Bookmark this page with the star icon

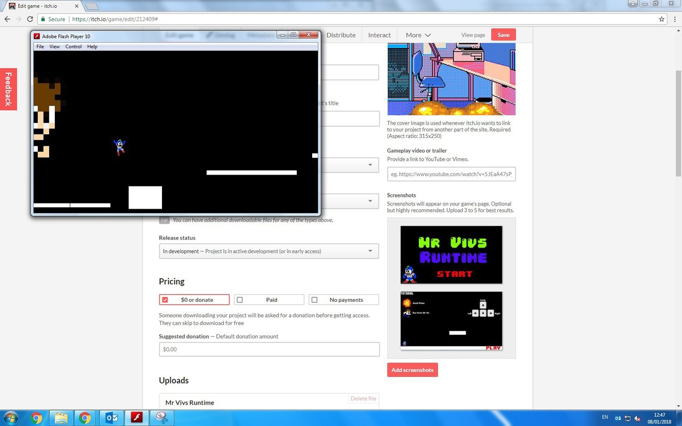click(662, 19)
